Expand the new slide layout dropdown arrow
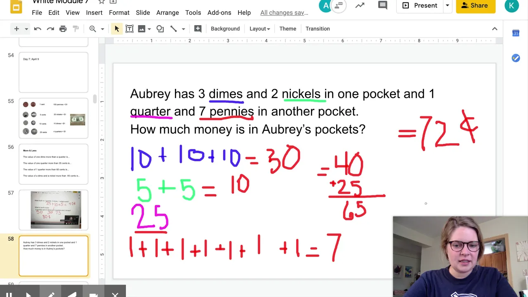Screen dimensions: 528x297 [26, 29]
